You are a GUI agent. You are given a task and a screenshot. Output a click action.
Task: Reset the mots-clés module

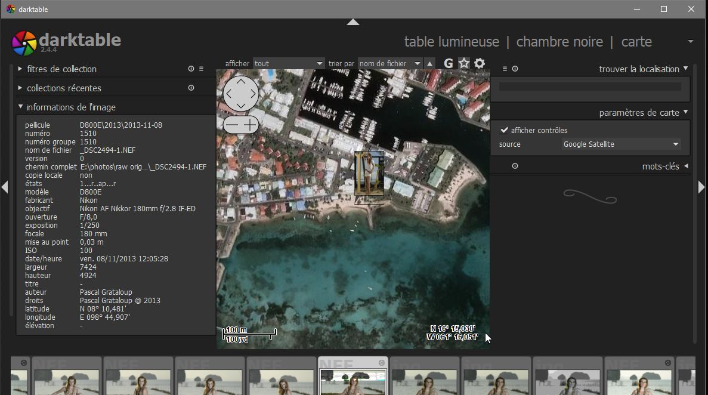[515, 166]
